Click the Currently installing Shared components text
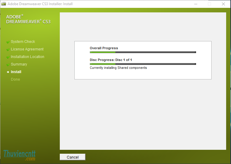This screenshot has height=164, width=231. point(118,68)
